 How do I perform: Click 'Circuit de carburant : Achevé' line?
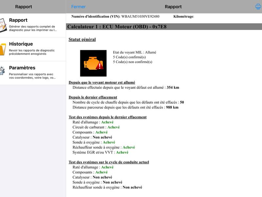96,127
